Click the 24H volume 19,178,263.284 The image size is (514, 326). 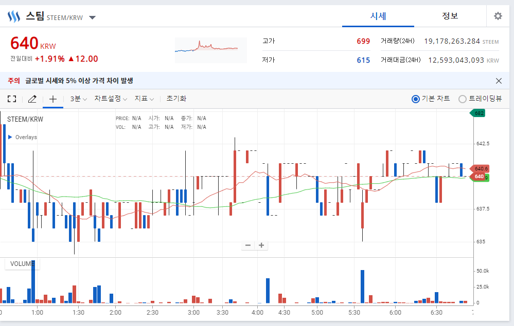[452, 41]
